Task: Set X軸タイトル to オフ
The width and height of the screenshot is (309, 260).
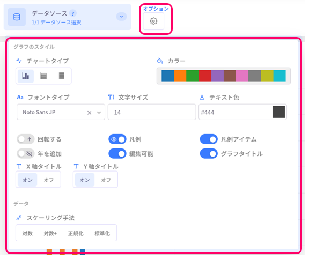Action: 49,180
